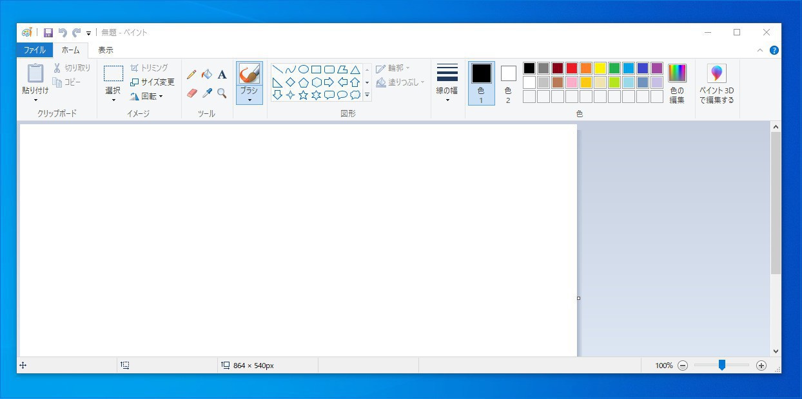
Task: Select the Right triangle shape
Action: click(277, 82)
